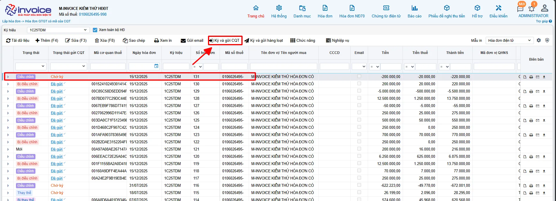Image resolution: width=556 pixels, height=201 pixels.
Task: Click the settings gear beside Mẫu in
Action: pos(539,40)
